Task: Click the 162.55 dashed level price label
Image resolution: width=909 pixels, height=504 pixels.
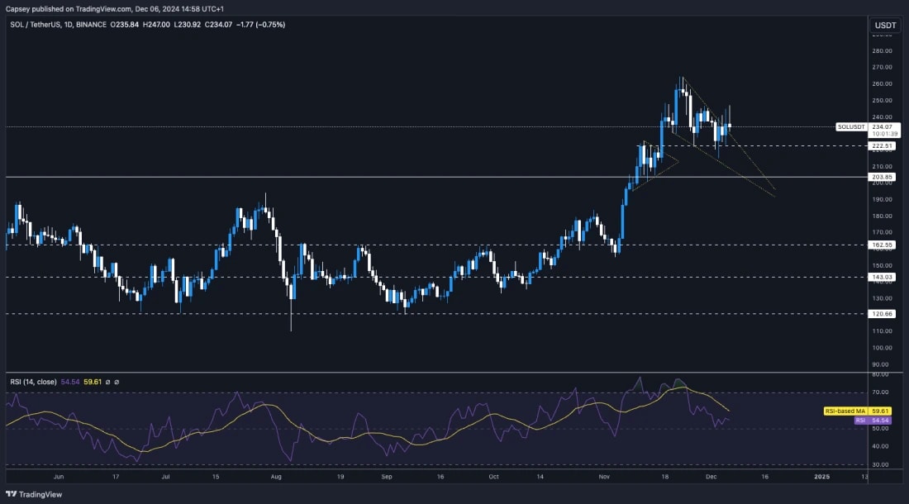Action: (x=882, y=245)
